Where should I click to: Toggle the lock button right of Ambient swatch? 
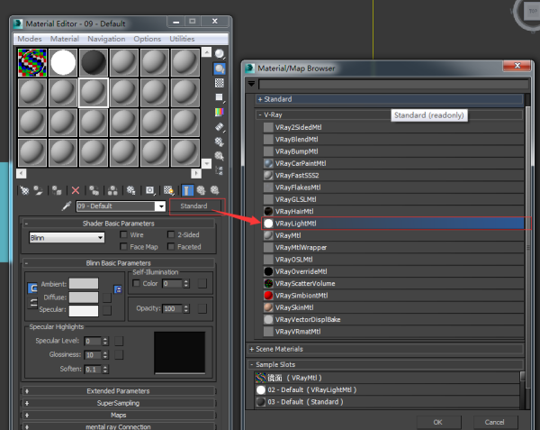(118, 289)
